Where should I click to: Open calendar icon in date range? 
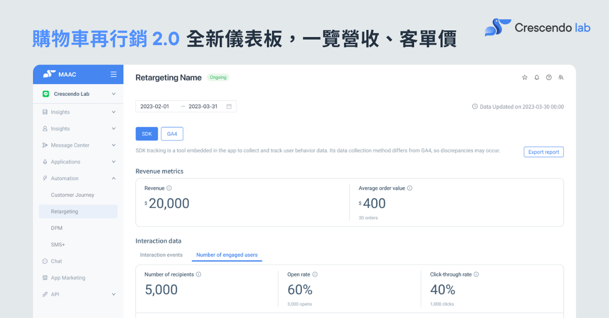coord(229,107)
